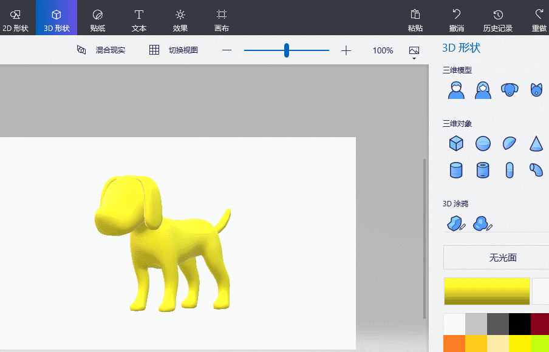Choose the sphere 3D object
The width and height of the screenshot is (549, 352).
482,143
